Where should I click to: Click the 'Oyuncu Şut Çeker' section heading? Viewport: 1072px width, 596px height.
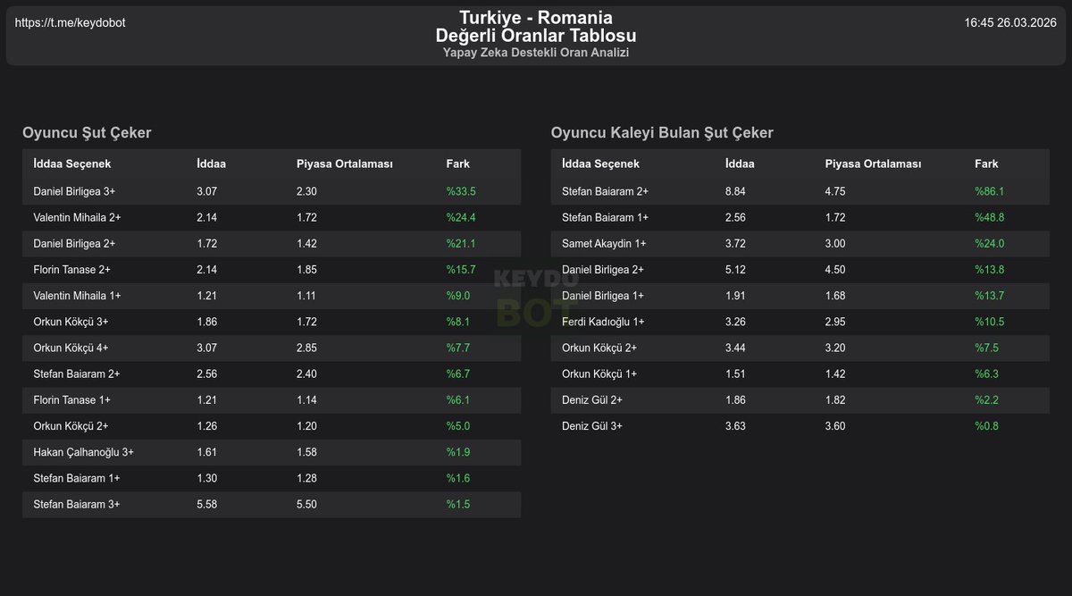pos(87,133)
